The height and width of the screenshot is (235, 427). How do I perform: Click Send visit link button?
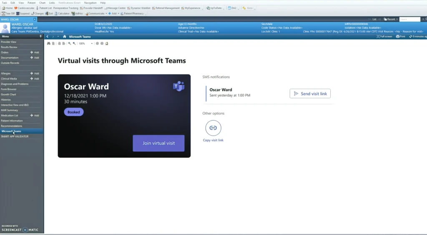(310, 94)
